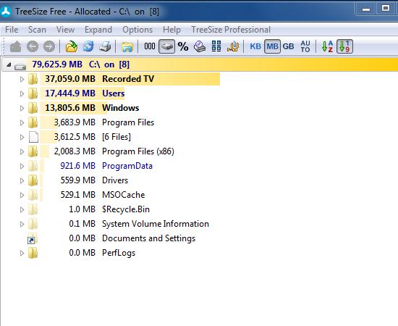Expand the Users folder

click(22, 93)
